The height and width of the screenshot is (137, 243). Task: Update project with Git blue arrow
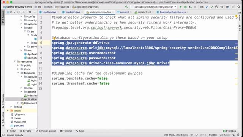207,7
